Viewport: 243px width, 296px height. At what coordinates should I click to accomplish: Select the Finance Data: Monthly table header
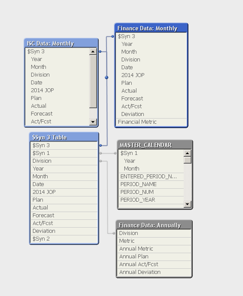tap(151, 28)
